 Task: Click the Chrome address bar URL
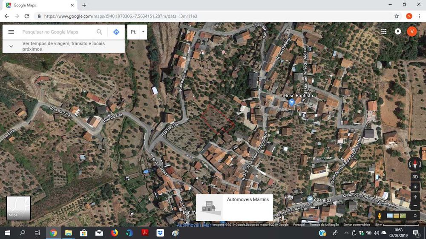click(x=121, y=16)
